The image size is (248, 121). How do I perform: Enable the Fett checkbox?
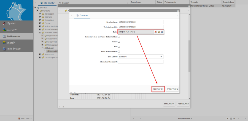(119, 46)
